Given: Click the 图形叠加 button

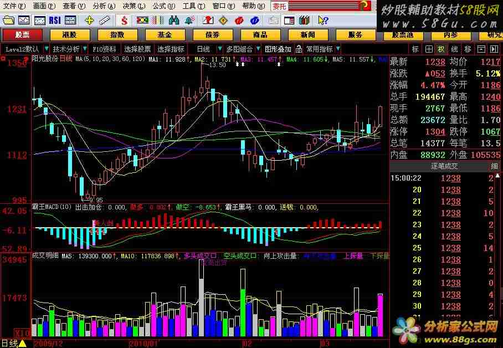Looking at the screenshot, I should pyautogui.click(x=278, y=49).
